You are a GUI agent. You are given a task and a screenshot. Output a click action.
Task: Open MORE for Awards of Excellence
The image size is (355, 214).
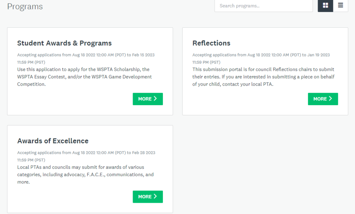point(148,196)
